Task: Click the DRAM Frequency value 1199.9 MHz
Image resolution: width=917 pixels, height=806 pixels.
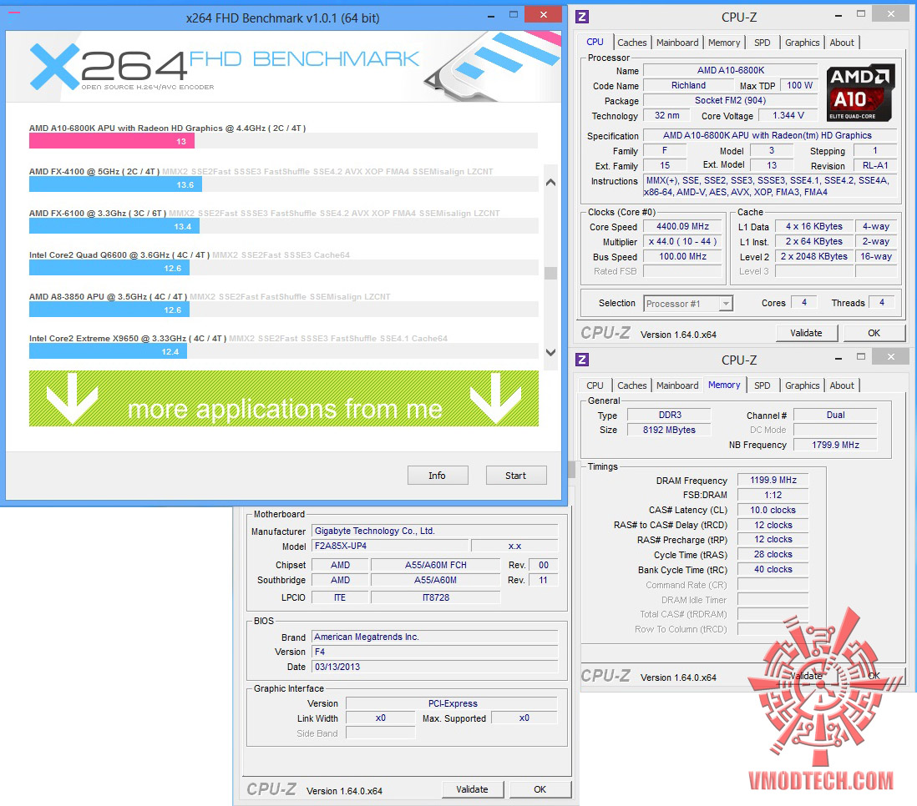Action: [773, 480]
